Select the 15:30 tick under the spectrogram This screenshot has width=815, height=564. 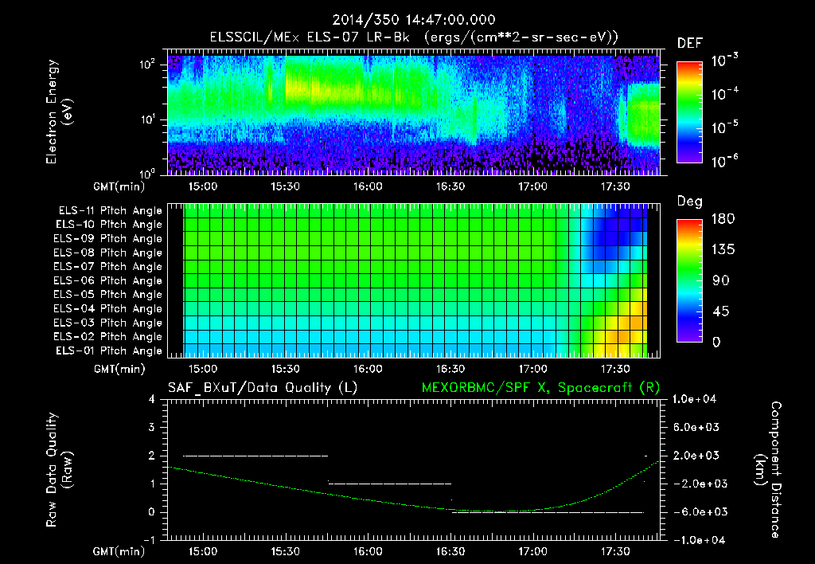coord(286,186)
